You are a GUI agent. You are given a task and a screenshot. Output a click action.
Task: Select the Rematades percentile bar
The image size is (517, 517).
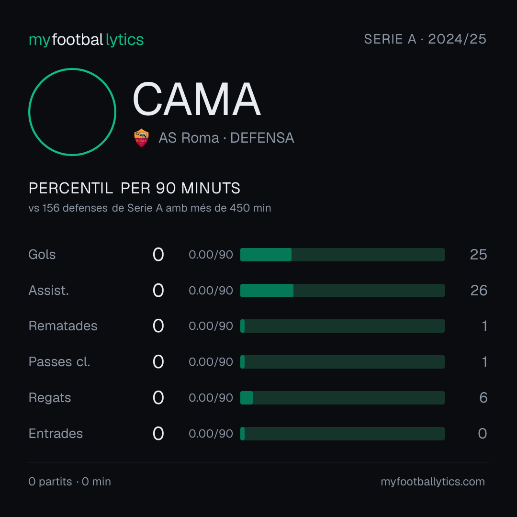coord(342,326)
